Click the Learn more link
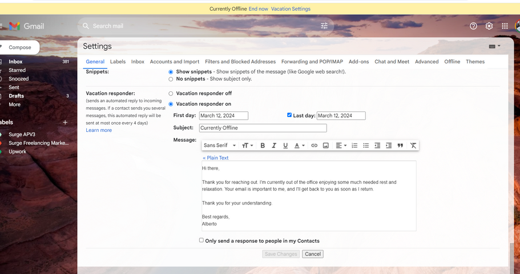Screen dimensions: 520x274 tap(99, 130)
